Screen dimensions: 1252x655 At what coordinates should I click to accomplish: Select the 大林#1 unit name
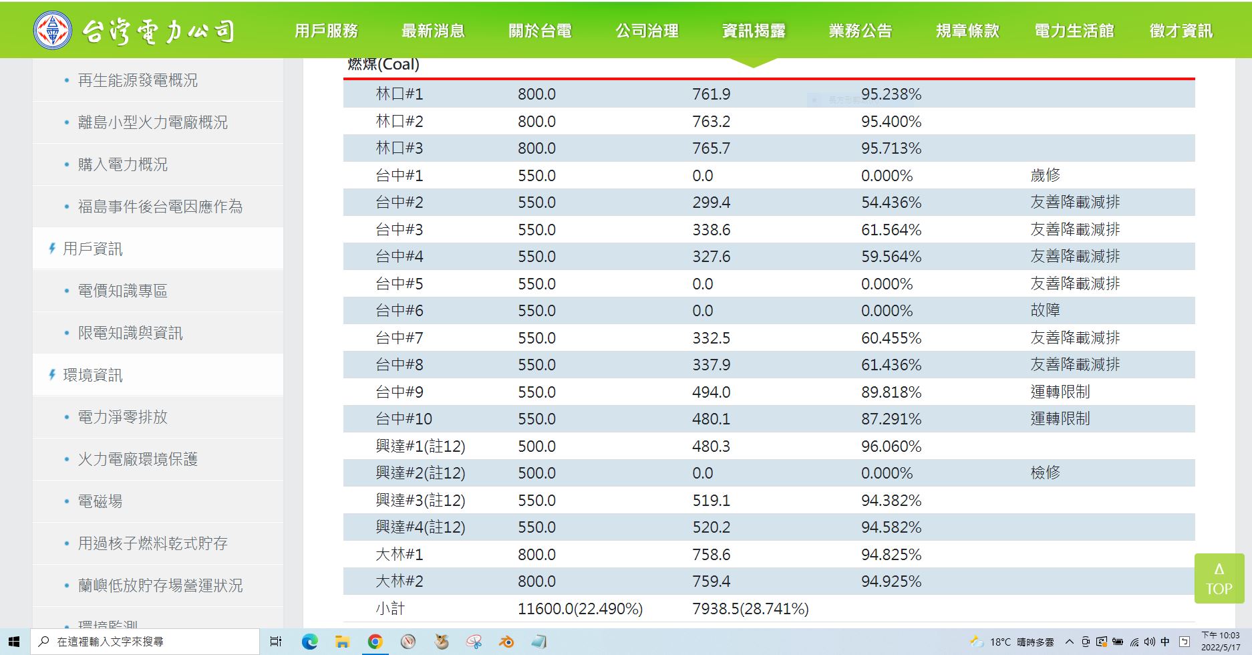400,555
